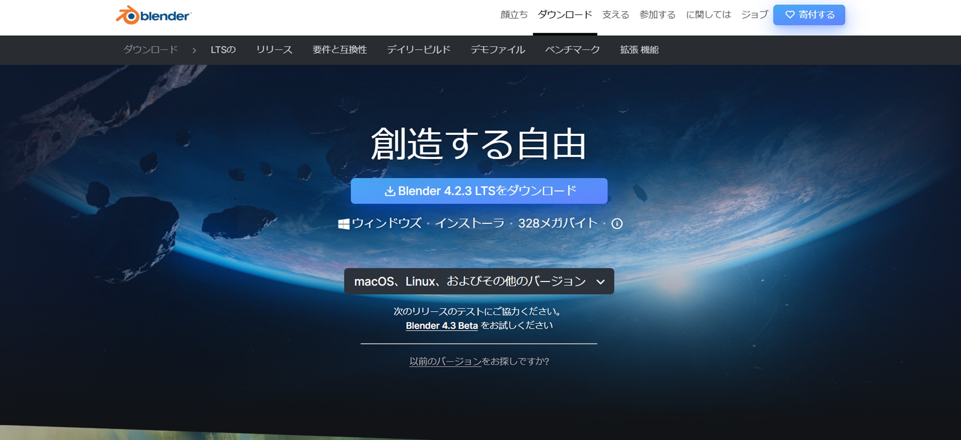The width and height of the screenshot is (961, 440).
Task: Open the 要件と互換性 subnav tab
Action: 339,50
